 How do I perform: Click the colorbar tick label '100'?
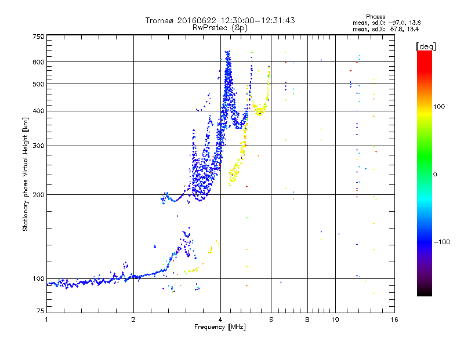tap(439, 107)
